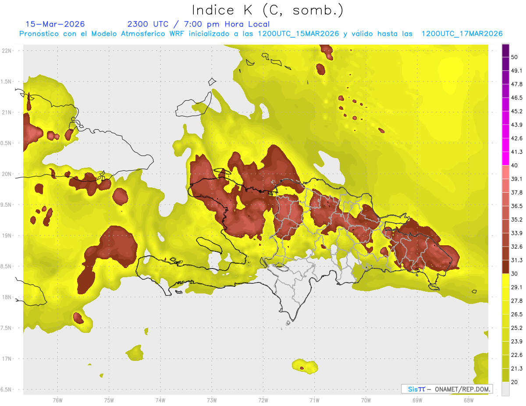Click the colorbar value '31.3'
Image resolution: width=526 pixels, height=406 pixels.
517,260
